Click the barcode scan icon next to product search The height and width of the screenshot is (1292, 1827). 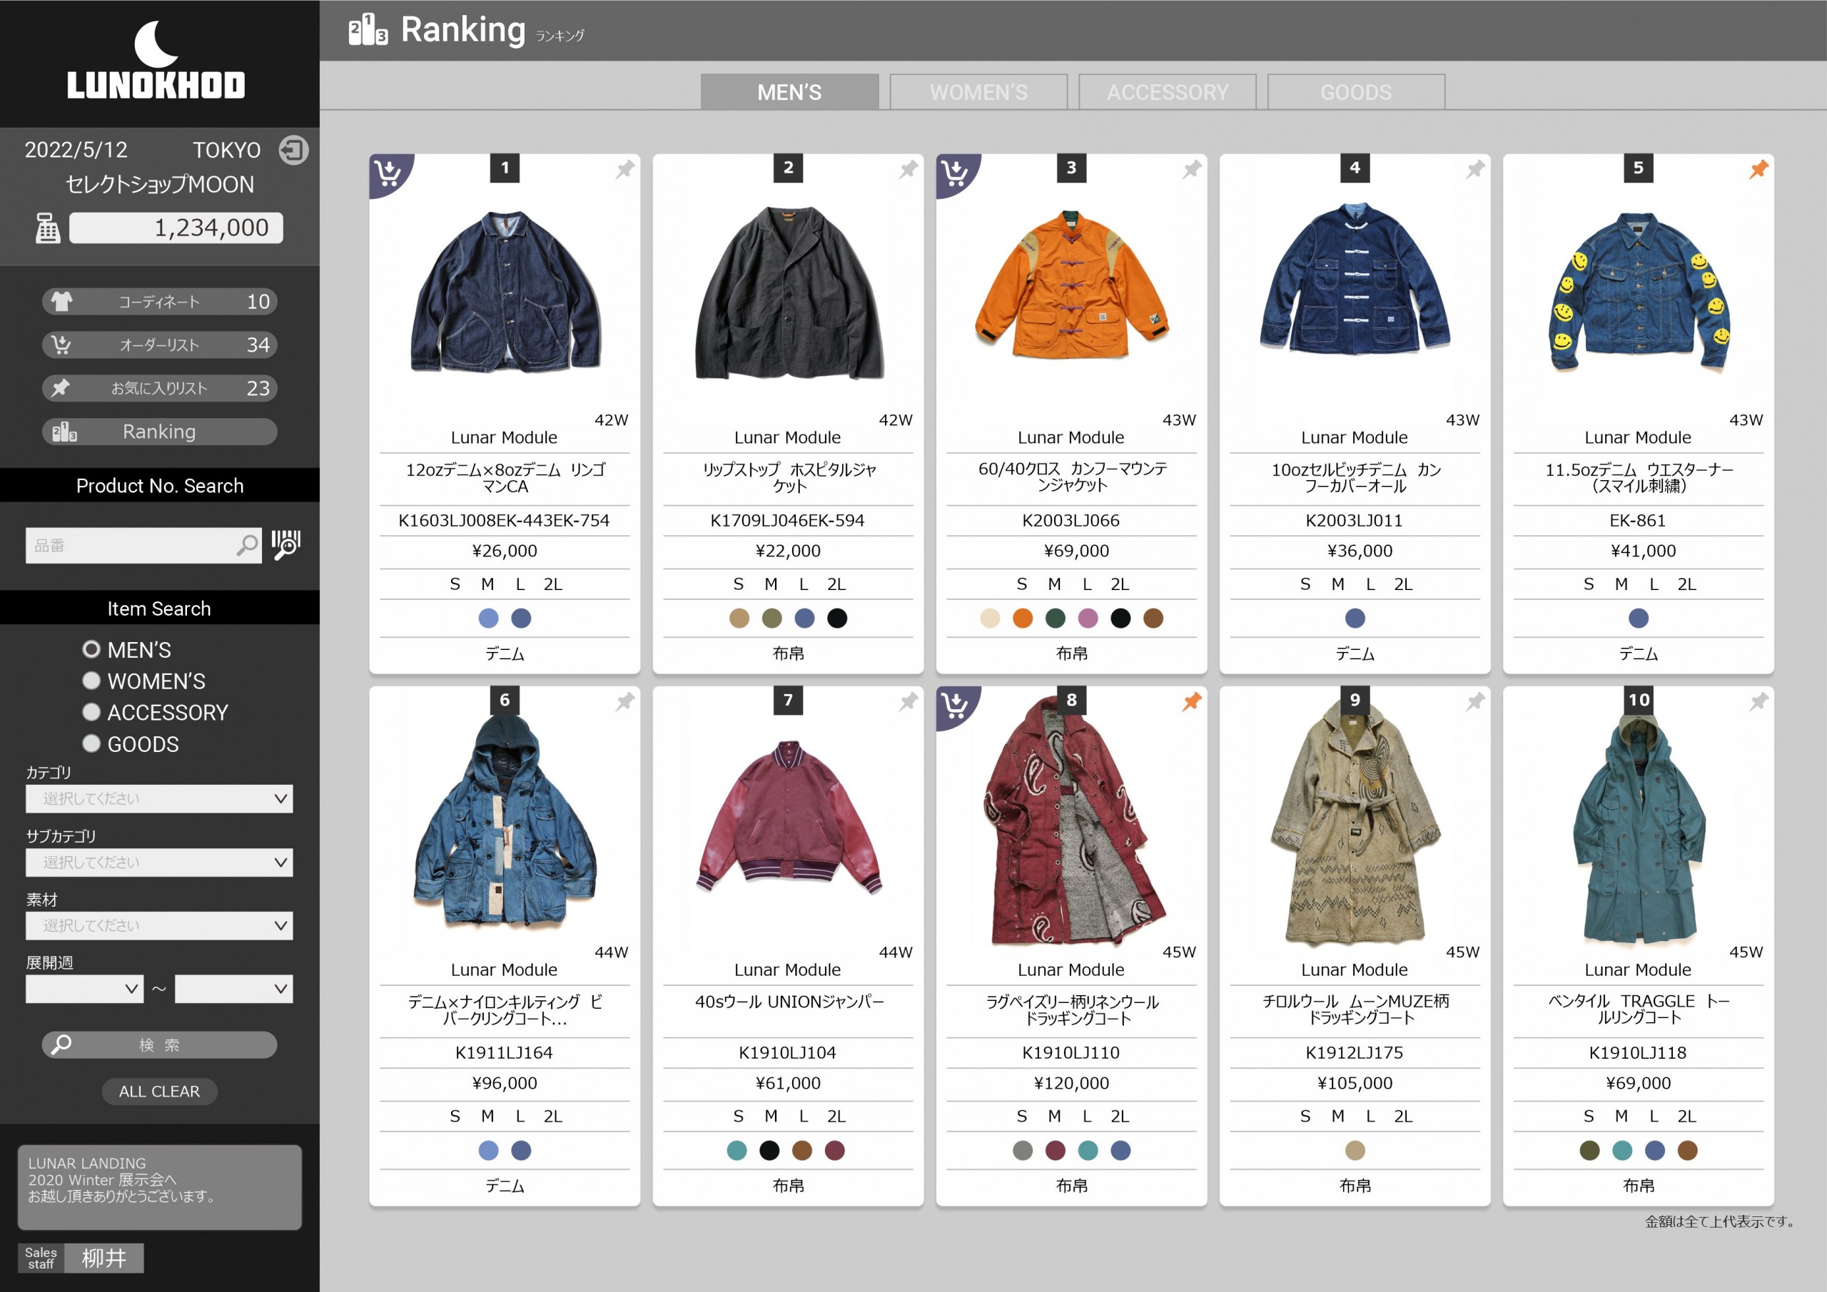(285, 546)
